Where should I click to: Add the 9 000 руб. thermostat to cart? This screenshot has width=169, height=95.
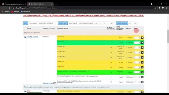click(x=142, y=67)
